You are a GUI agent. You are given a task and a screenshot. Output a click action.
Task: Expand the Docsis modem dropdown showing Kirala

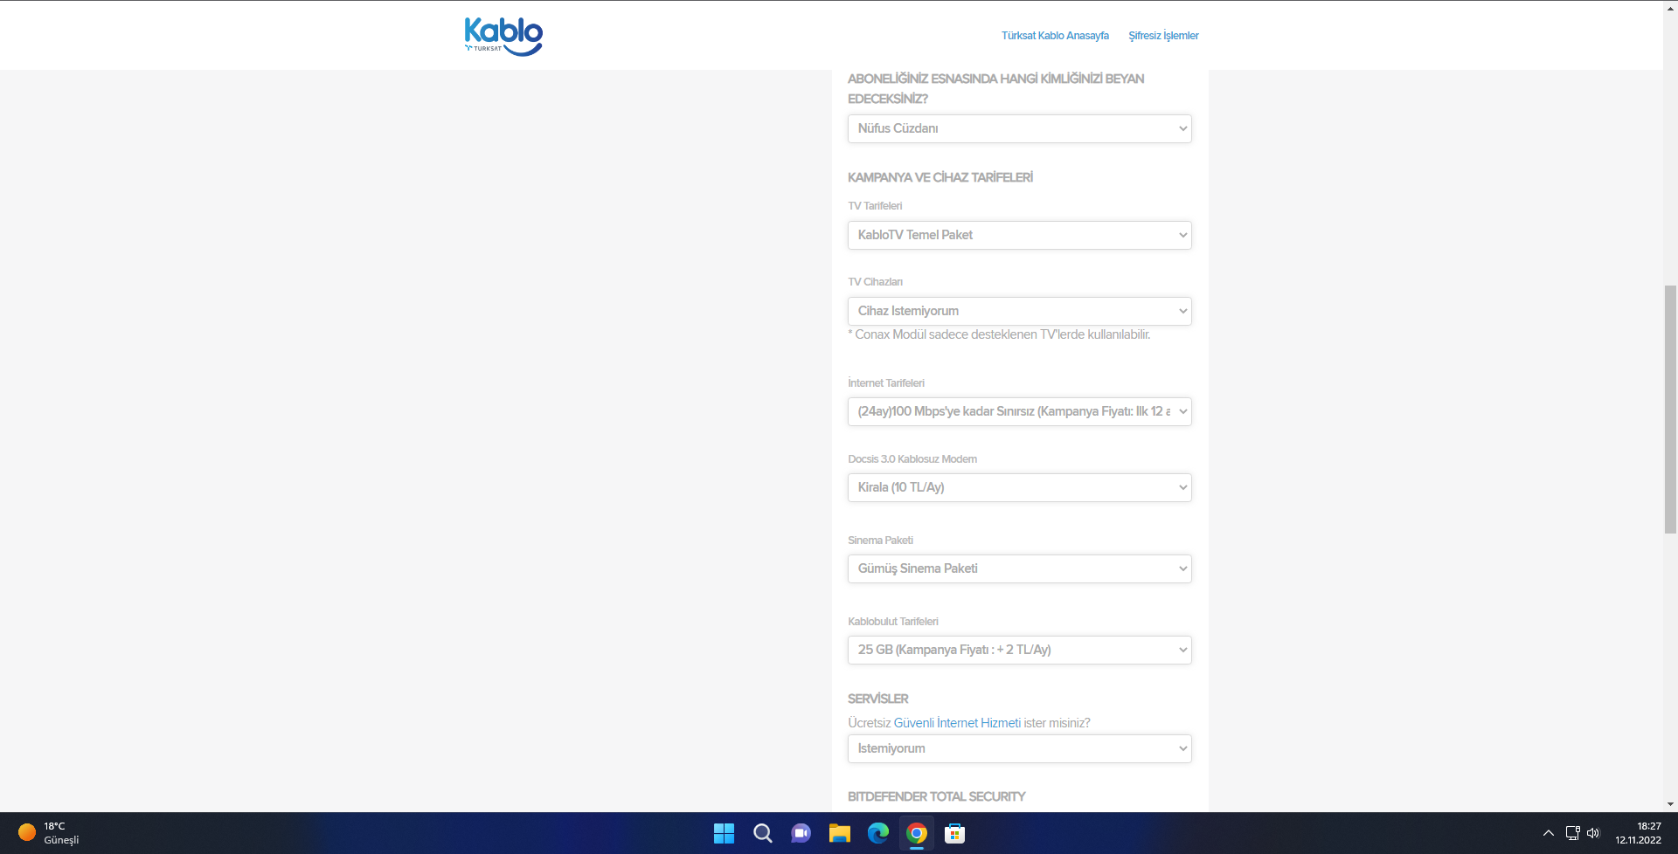click(x=1018, y=487)
